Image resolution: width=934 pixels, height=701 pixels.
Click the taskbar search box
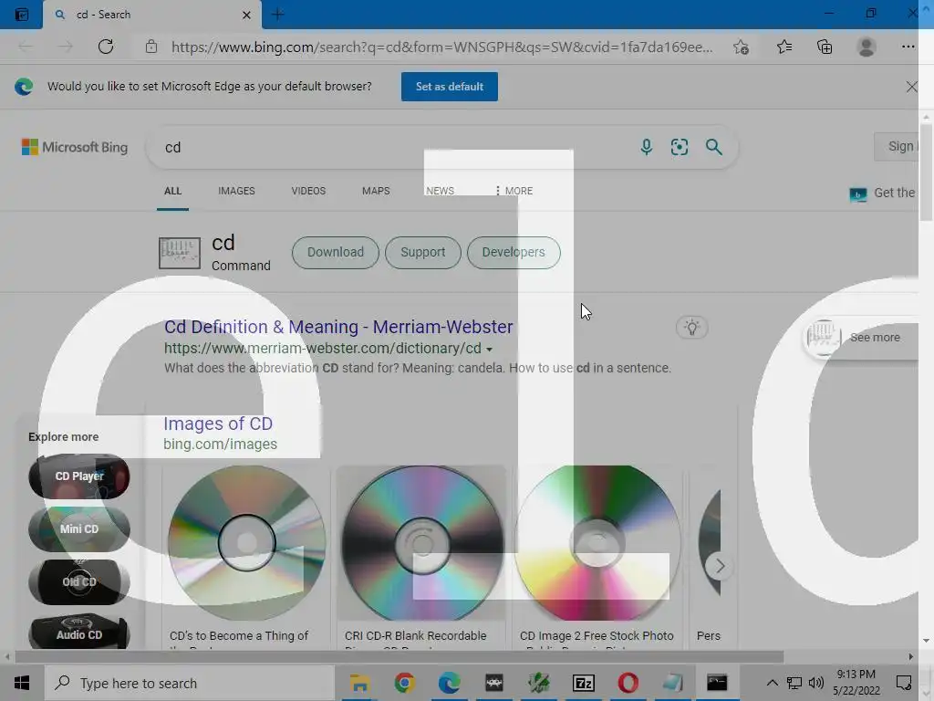tap(190, 683)
